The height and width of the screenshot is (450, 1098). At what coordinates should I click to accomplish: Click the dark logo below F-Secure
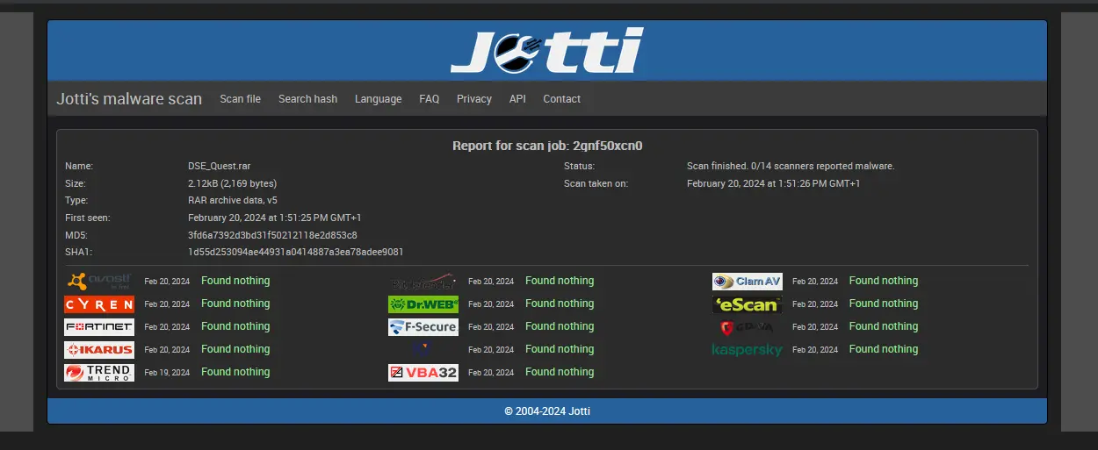(423, 350)
